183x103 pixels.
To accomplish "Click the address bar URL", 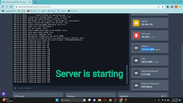I will point(35,7).
